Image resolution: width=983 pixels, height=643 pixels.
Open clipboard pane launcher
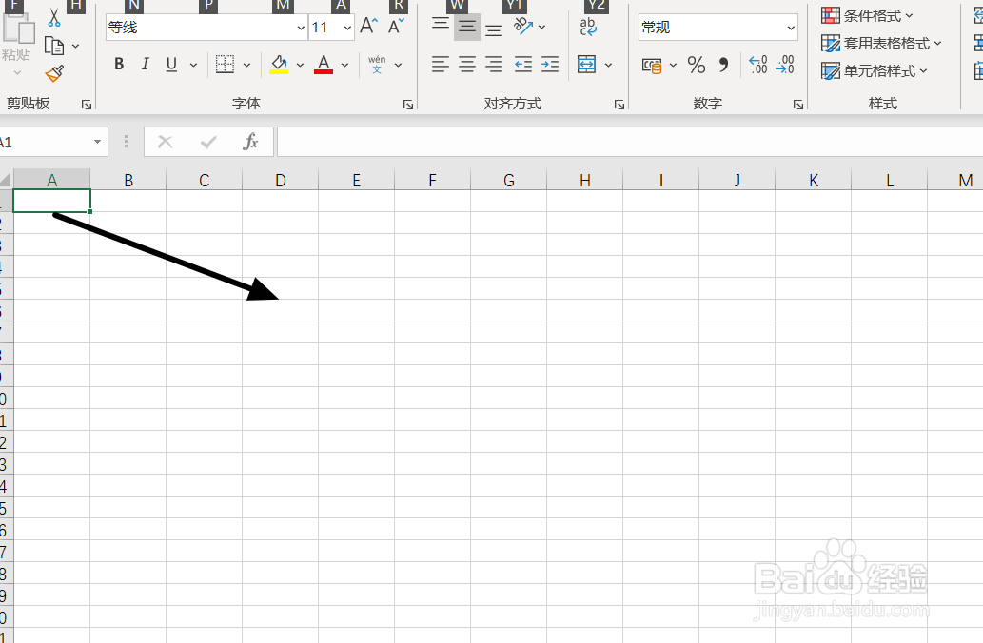pos(87,105)
